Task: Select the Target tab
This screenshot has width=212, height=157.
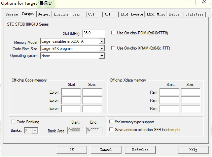Action: coord(28,14)
